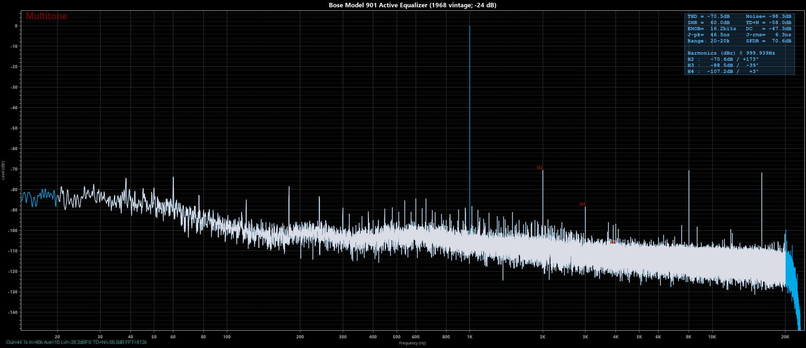806x348 pixels.
Task: Click the "2K" frequency axis tick
Action: click(543, 337)
